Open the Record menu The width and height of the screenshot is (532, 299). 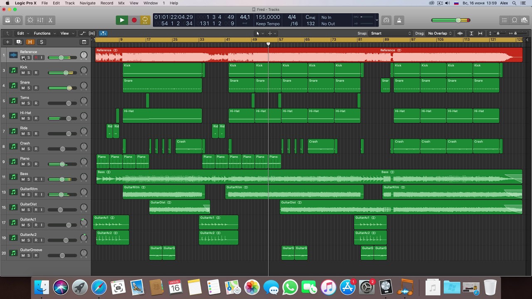coord(107,3)
